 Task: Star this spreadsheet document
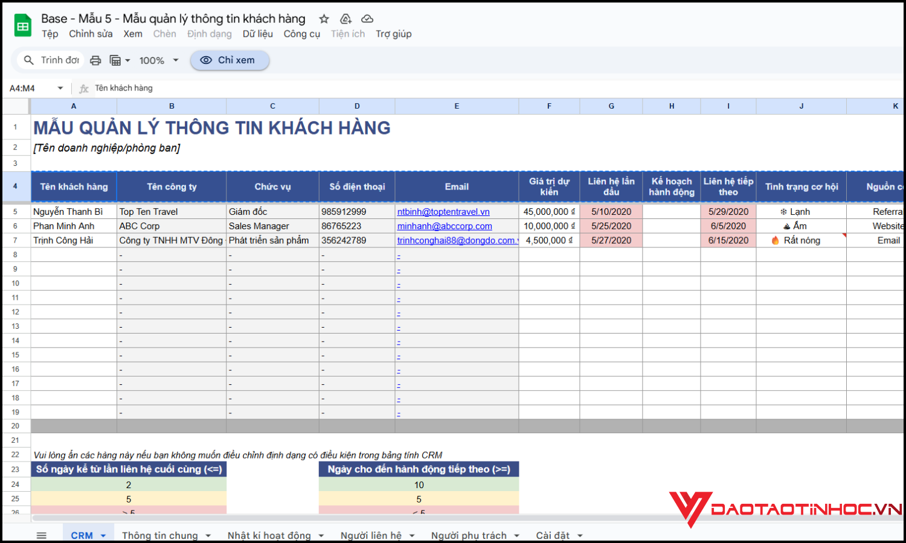click(324, 19)
